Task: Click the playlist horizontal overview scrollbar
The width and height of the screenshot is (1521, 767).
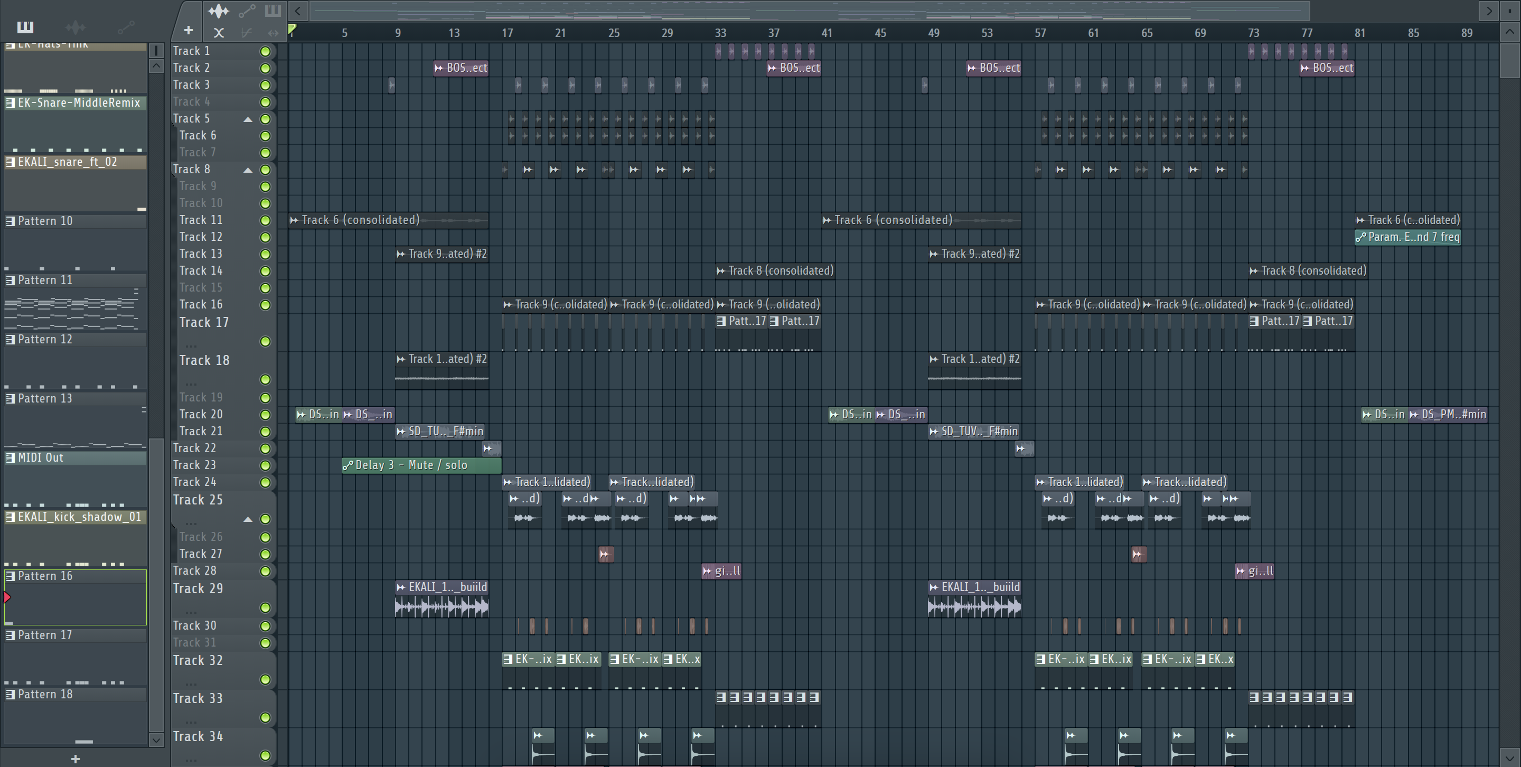Action: [x=810, y=11]
